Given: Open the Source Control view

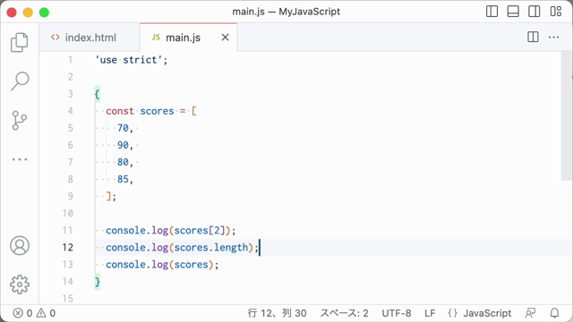Looking at the screenshot, I should coord(20,121).
